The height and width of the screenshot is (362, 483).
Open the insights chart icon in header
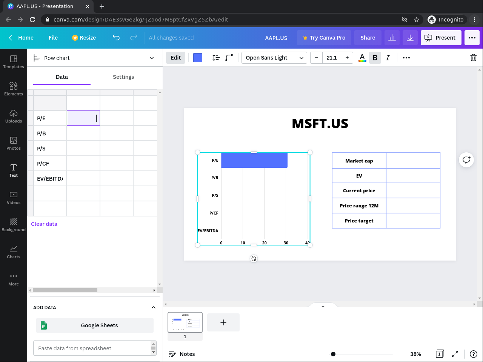point(392,38)
